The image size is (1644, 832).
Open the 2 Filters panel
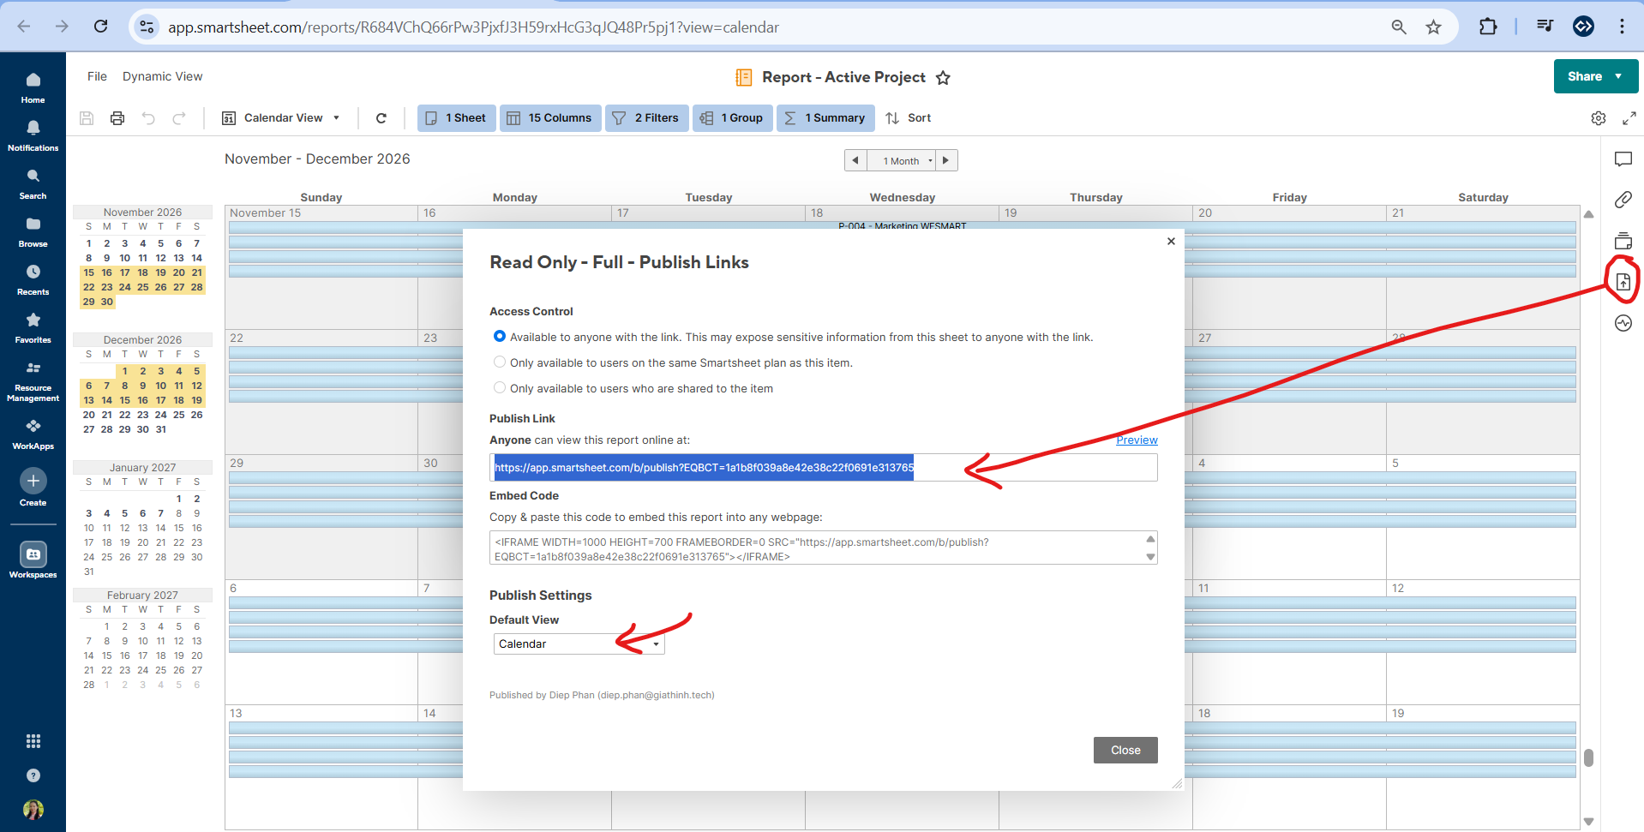647,118
